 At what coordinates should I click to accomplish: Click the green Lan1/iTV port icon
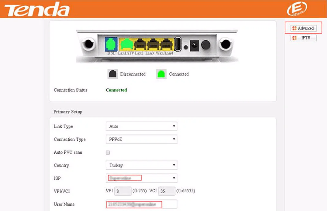[x=126, y=44]
